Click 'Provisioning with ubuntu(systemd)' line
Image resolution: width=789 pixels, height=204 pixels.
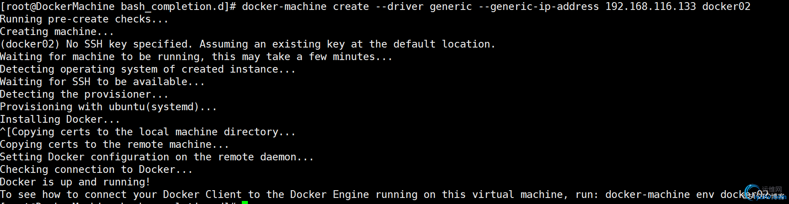[x=109, y=107]
